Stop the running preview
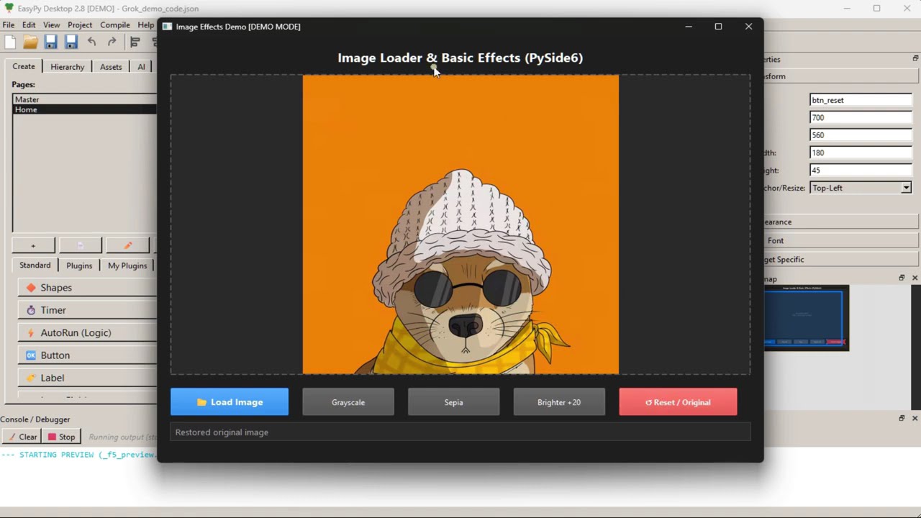The image size is (921, 518). [x=61, y=437]
